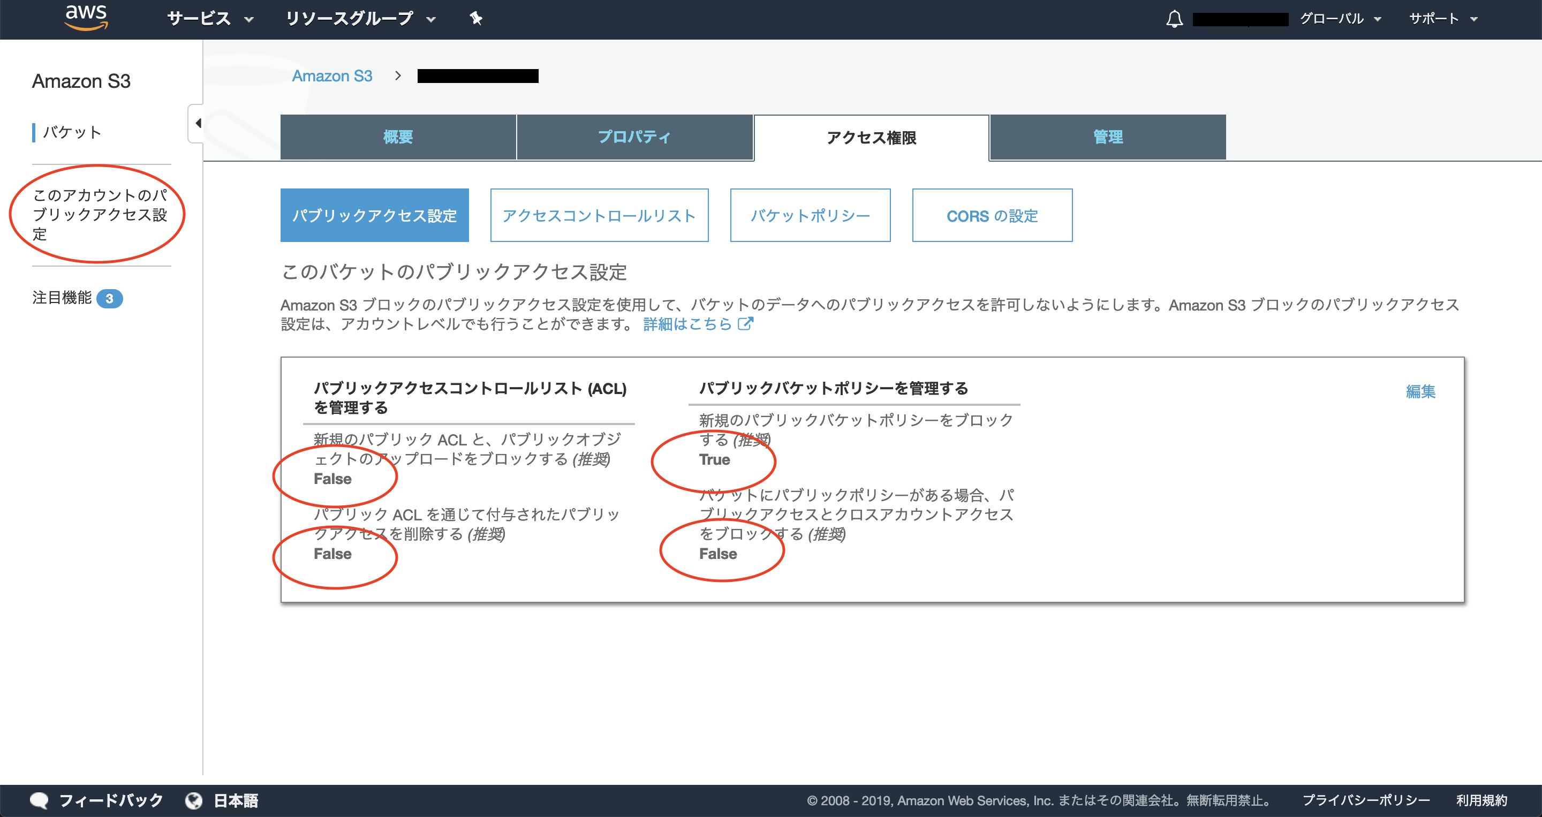Click the Amazon S3 breadcrumb link
The image size is (1542, 817).
click(332, 76)
